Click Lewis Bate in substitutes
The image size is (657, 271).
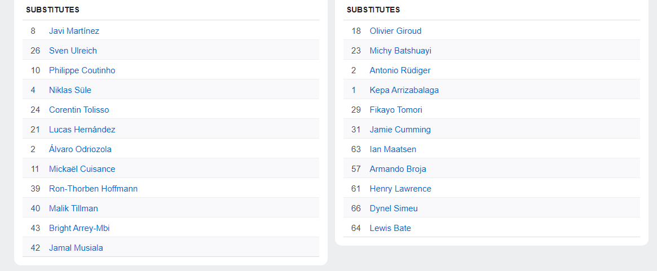390,228
